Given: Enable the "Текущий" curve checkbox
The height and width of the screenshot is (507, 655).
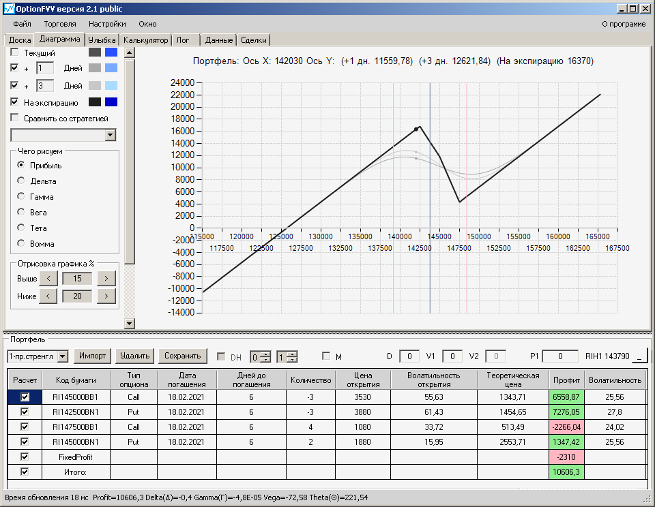Looking at the screenshot, I should coord(15,52).
